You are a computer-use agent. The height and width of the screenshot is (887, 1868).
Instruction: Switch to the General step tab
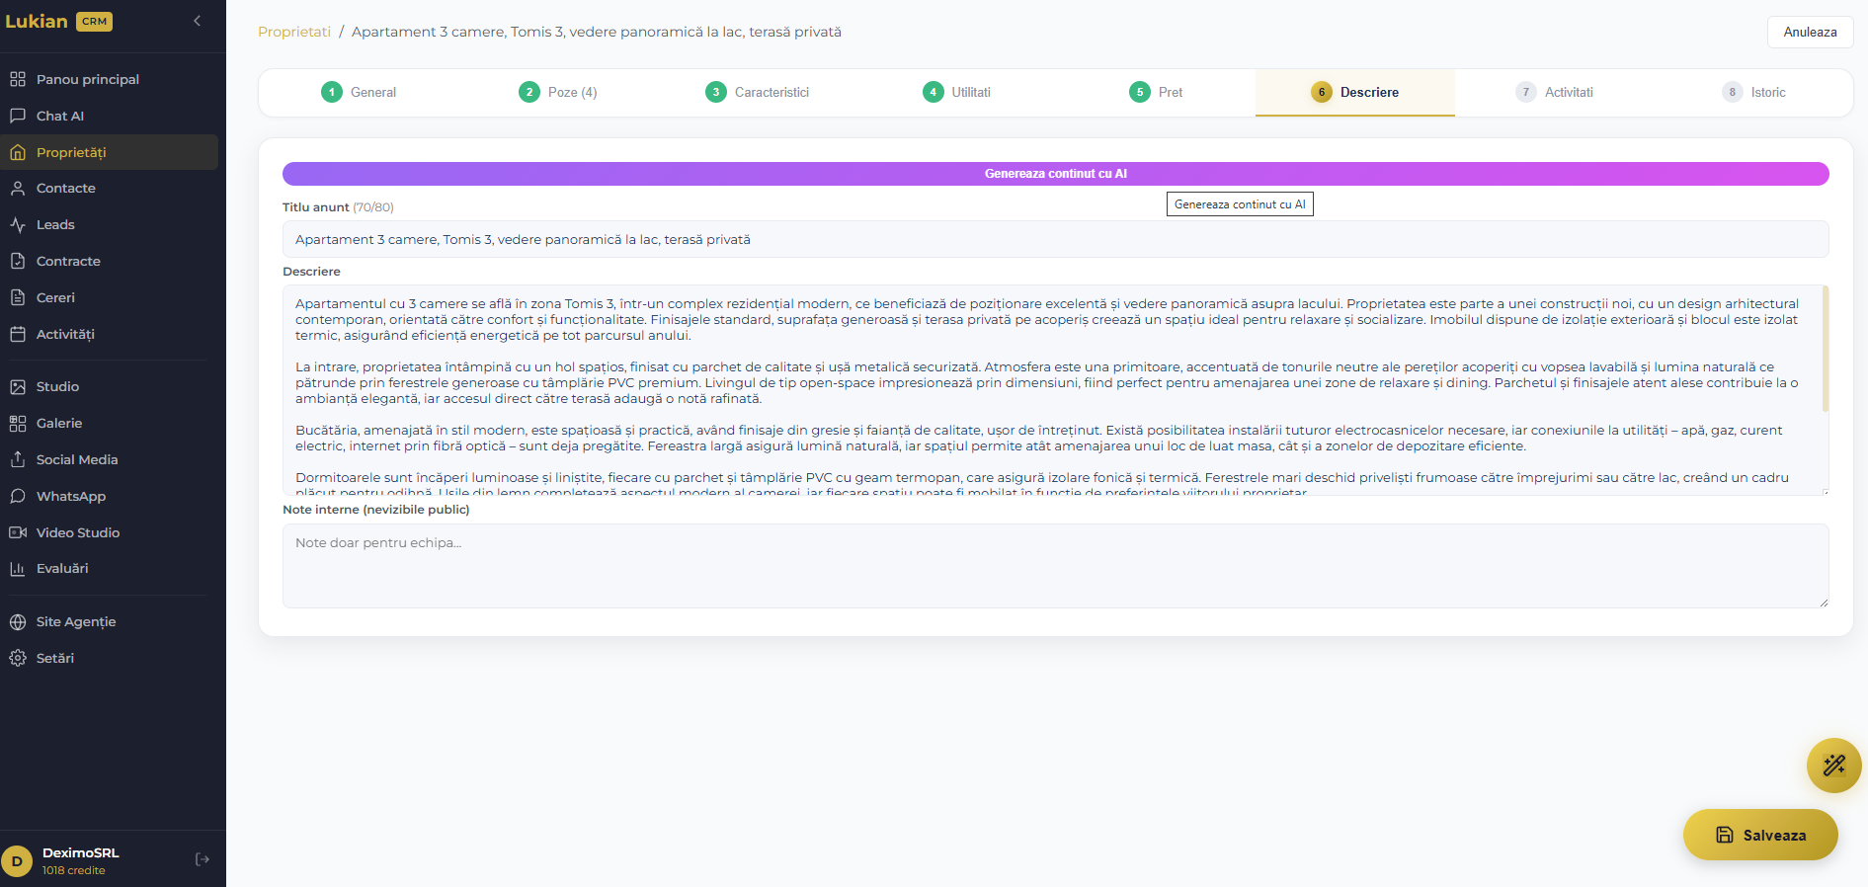pos(359,92)
